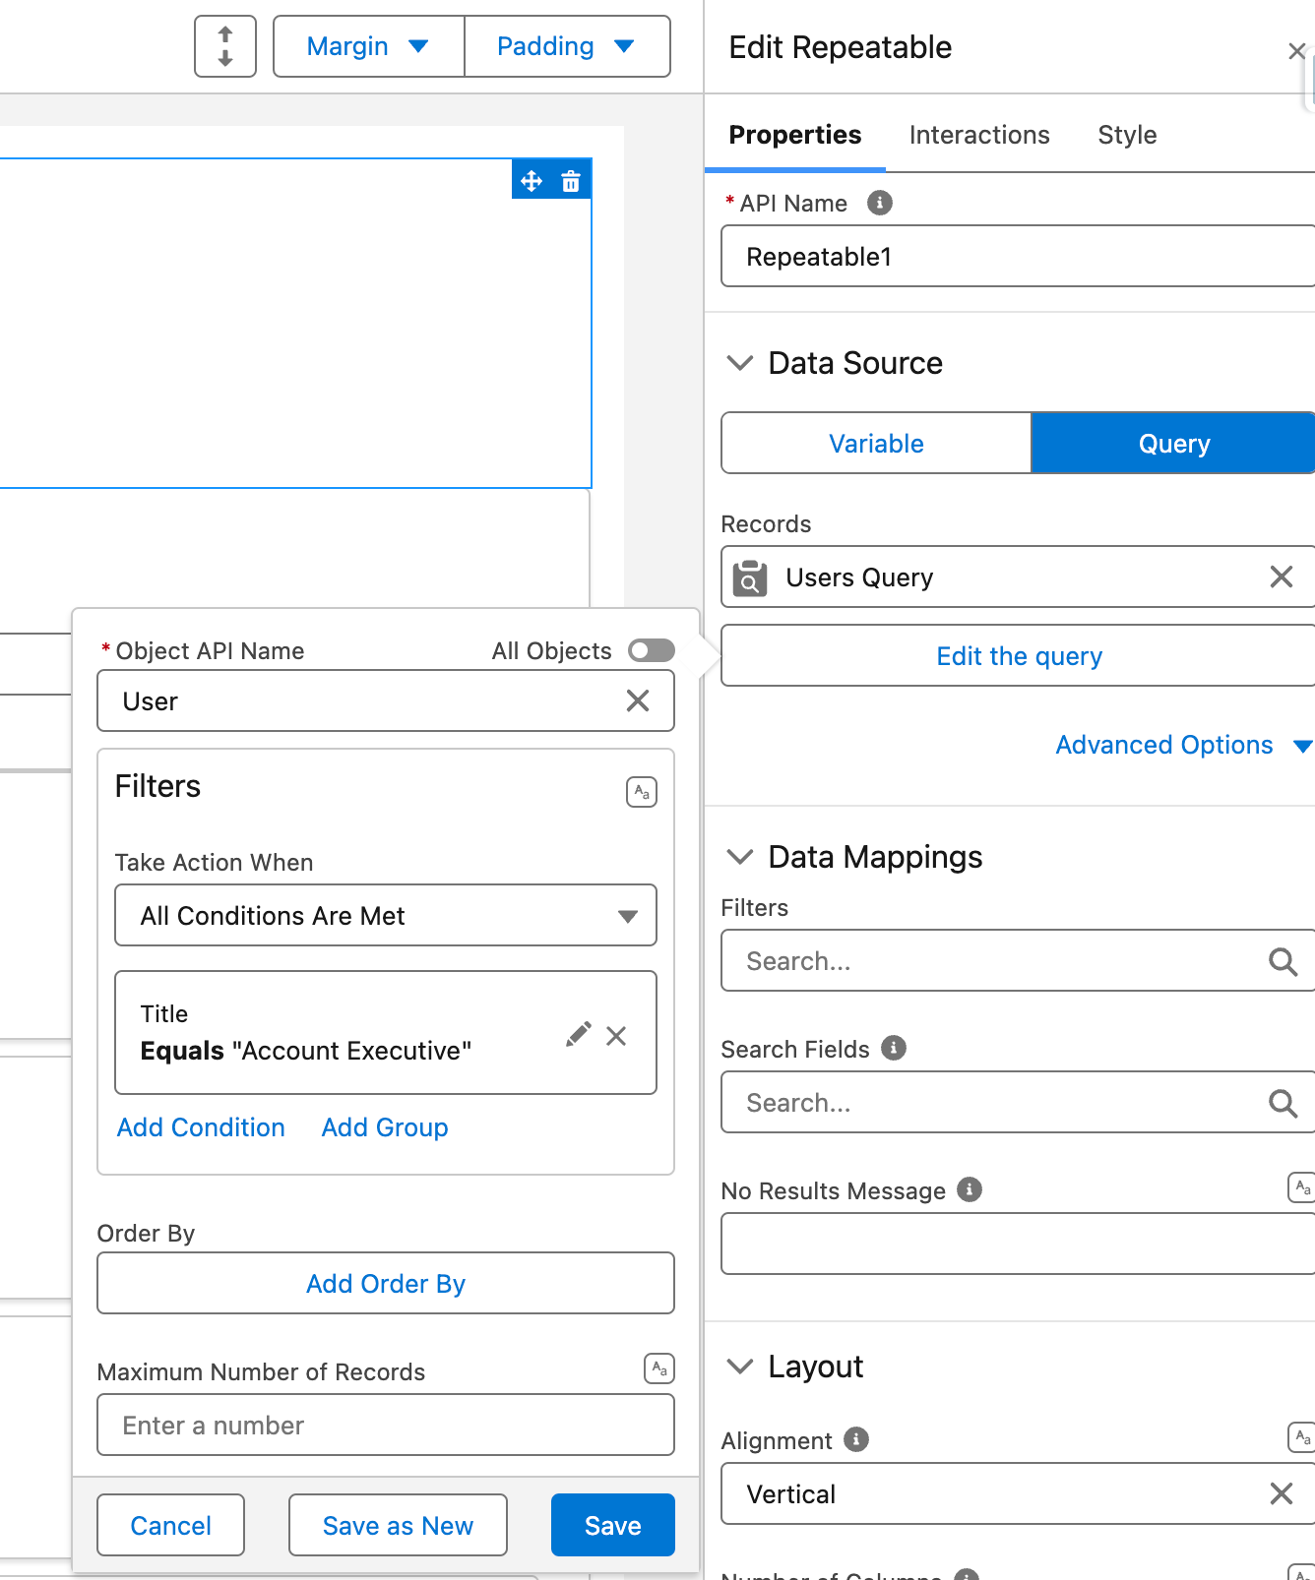
Task: Toggle mustache mode icon in Filters section
Action: click(642, 792)
